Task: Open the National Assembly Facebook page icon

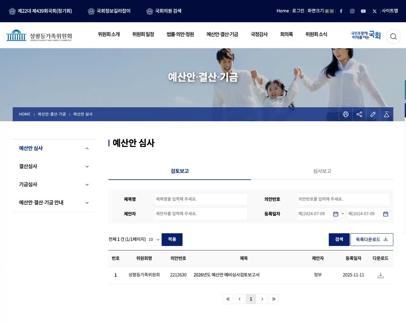Action: point(341,11)
